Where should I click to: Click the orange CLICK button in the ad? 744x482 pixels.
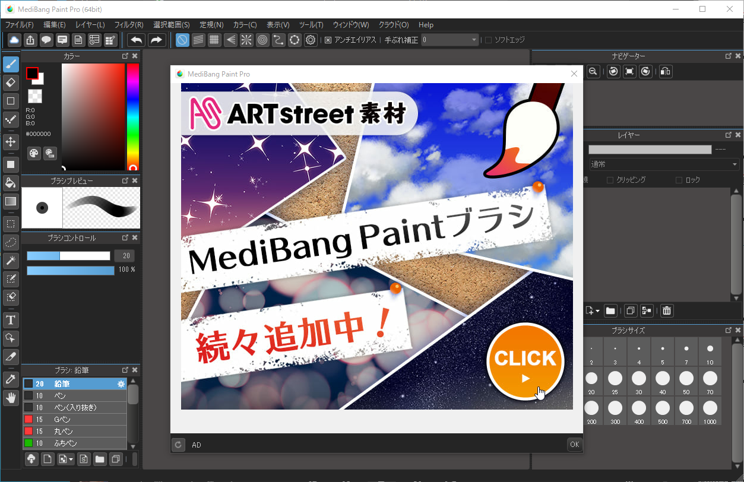[x=525, y=361]
